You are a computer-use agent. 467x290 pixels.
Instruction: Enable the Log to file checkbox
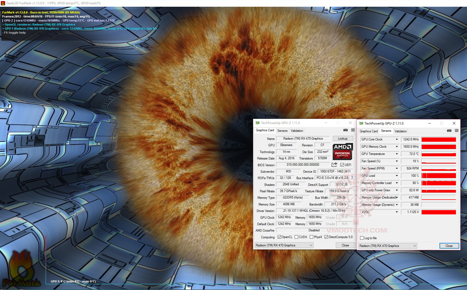tap(362, 238)
